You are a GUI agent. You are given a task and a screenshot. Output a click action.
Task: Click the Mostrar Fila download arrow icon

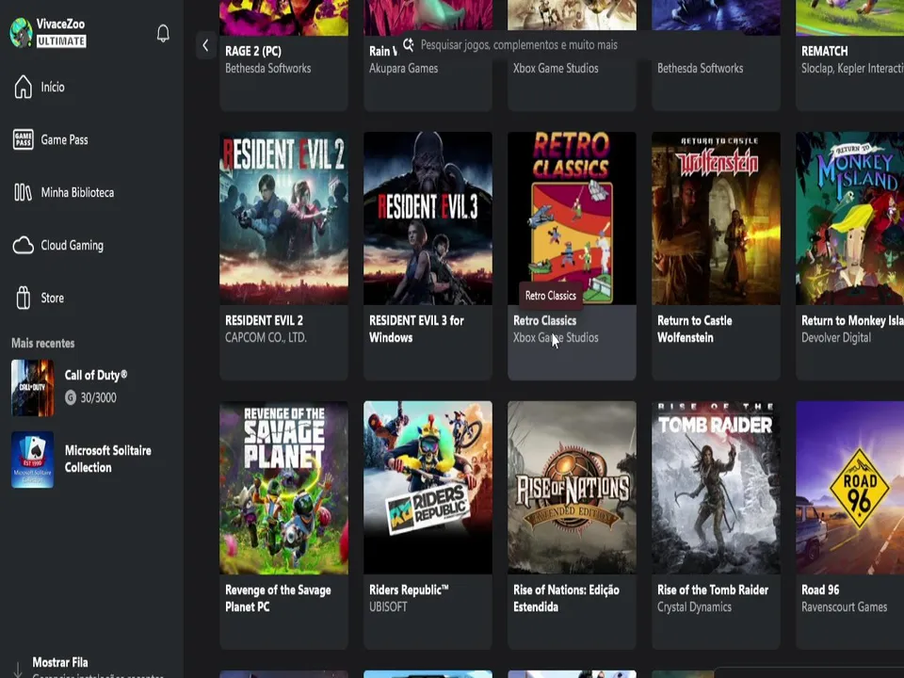tap(18, 669)
